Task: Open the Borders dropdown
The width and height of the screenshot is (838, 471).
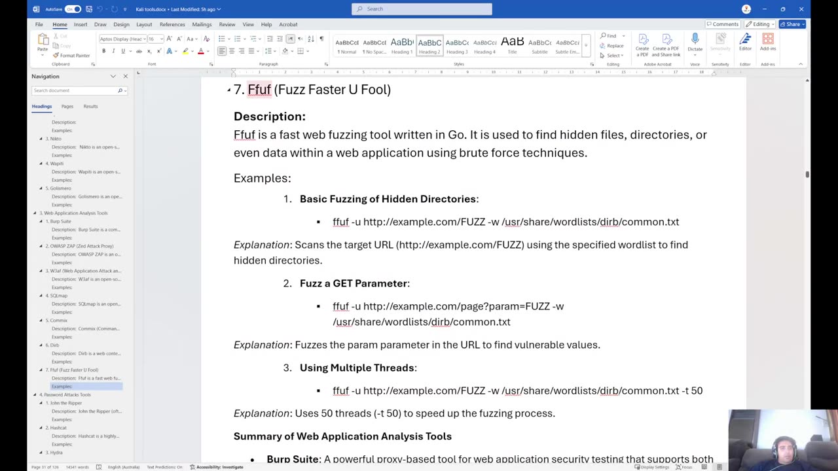Action: 308,51
